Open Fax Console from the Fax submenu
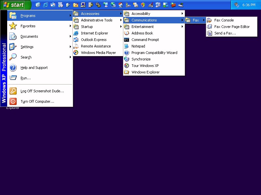The width and height of the screenshot is (261, 195). click(223, 20)
